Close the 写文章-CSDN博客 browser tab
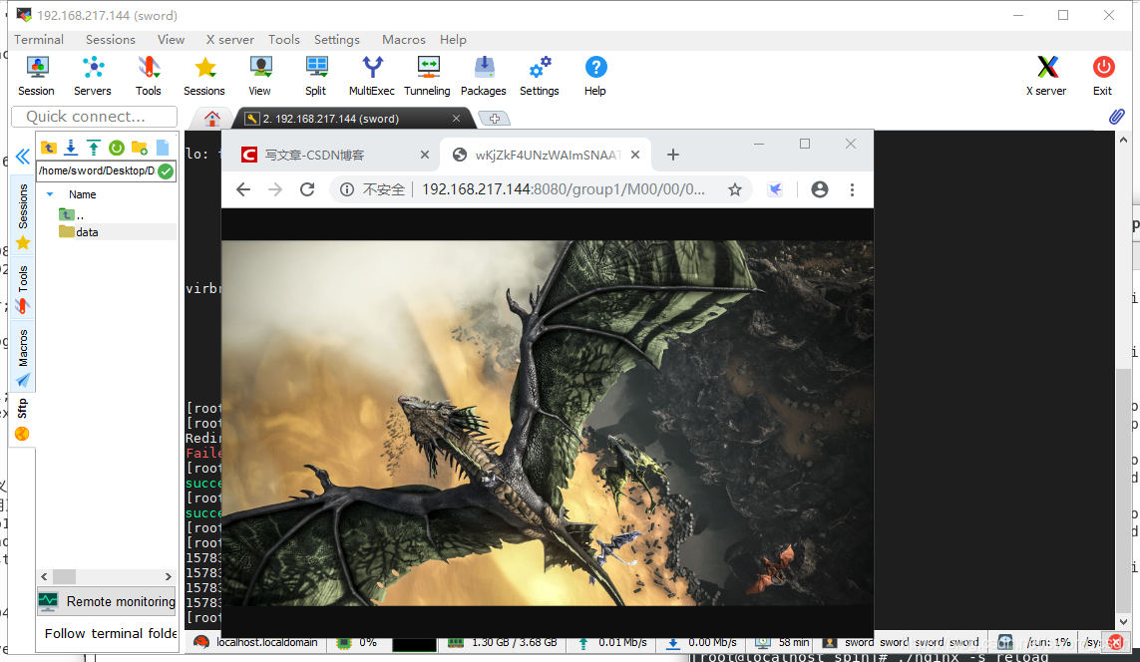Viewport: 1140px width, 662px height. click(x=425, y=155)
